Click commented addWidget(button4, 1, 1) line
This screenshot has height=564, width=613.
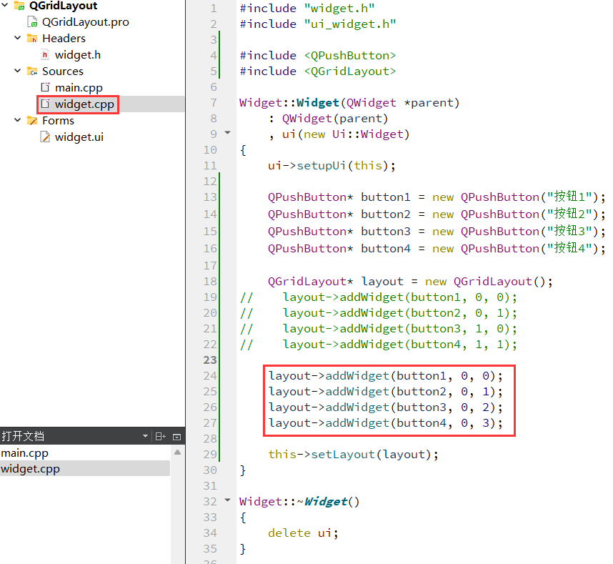tap(379, 344)
